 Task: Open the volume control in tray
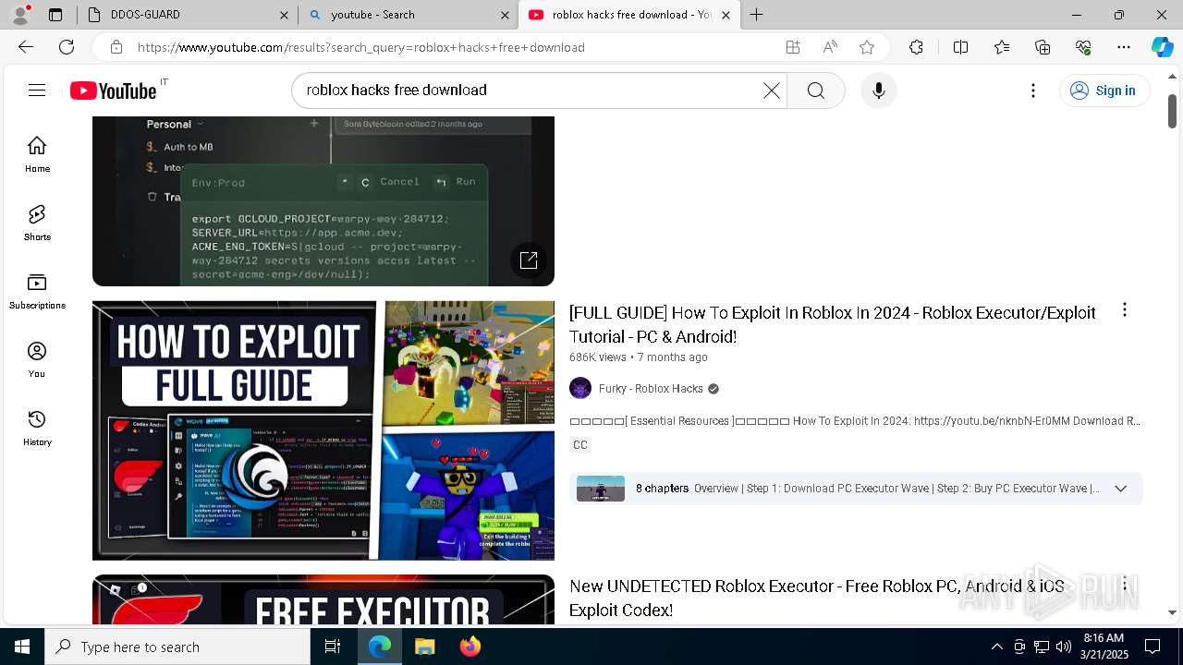pyautogui.click(x=1064, y=647)
